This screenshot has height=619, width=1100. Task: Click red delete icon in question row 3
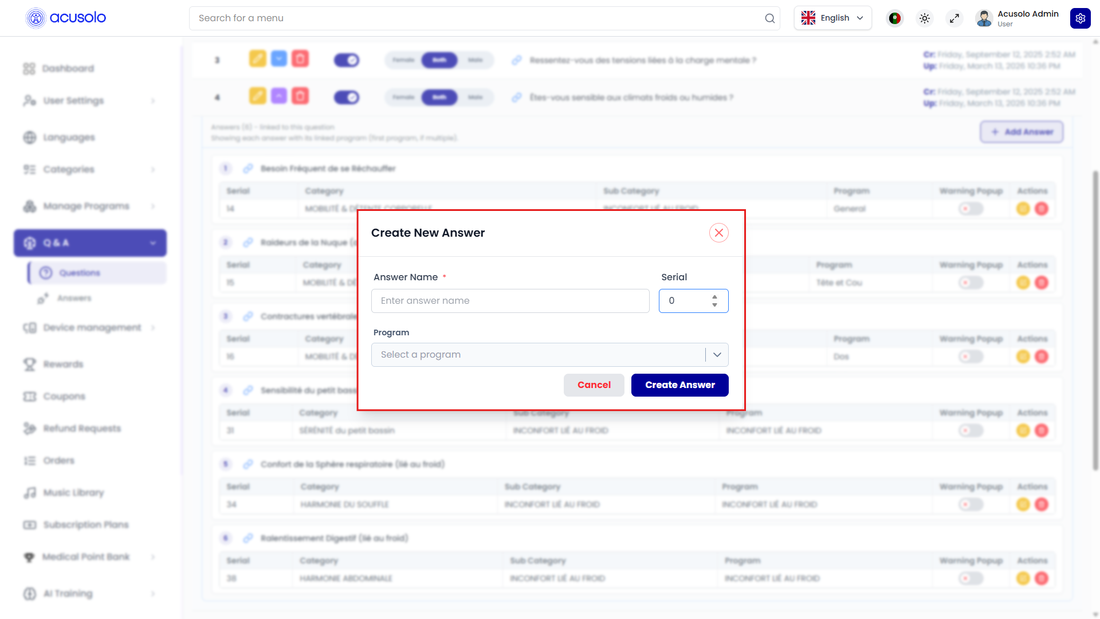point(300,58)
